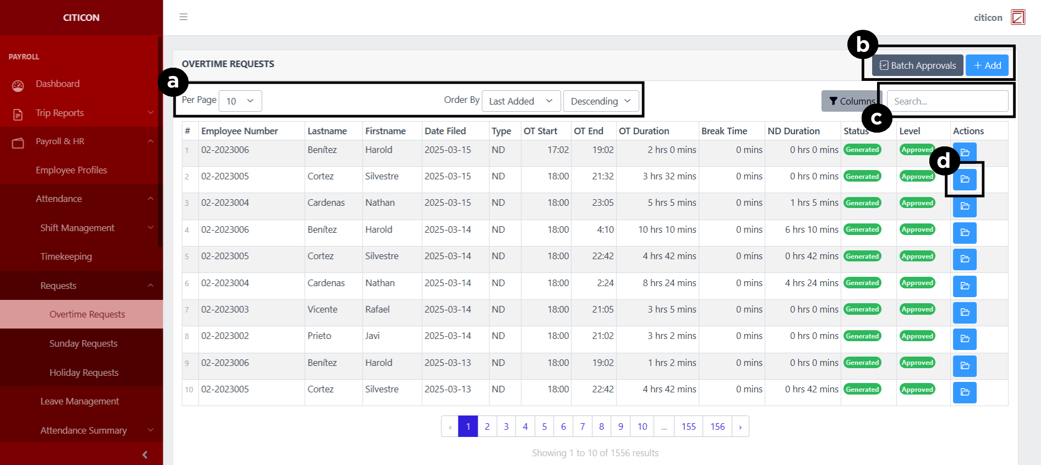The height and width of the screenshot is (465, 1041).
Task: Open folder action for row 8 Prieto
Action: point(965,339)
